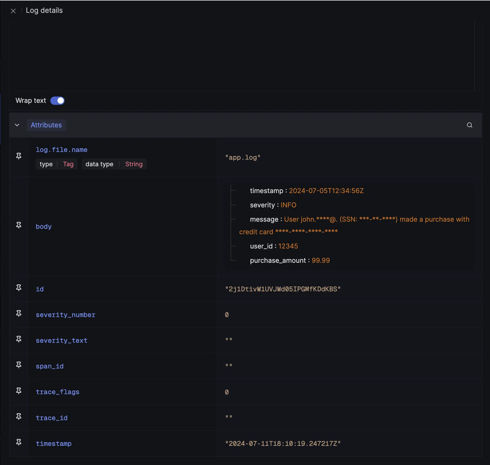Open the Attributes tab label

coord(46,125)
